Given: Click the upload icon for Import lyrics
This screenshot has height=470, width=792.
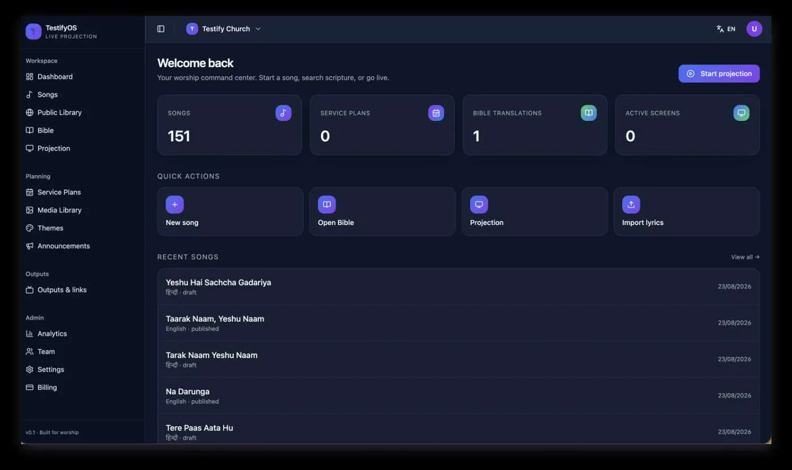Looking at the screenshot, I should click(x=631, y=204).
